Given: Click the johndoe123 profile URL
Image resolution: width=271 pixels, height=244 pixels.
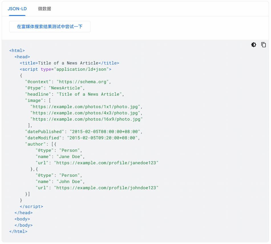Looking at the screenshot, I should click(106, 188).
